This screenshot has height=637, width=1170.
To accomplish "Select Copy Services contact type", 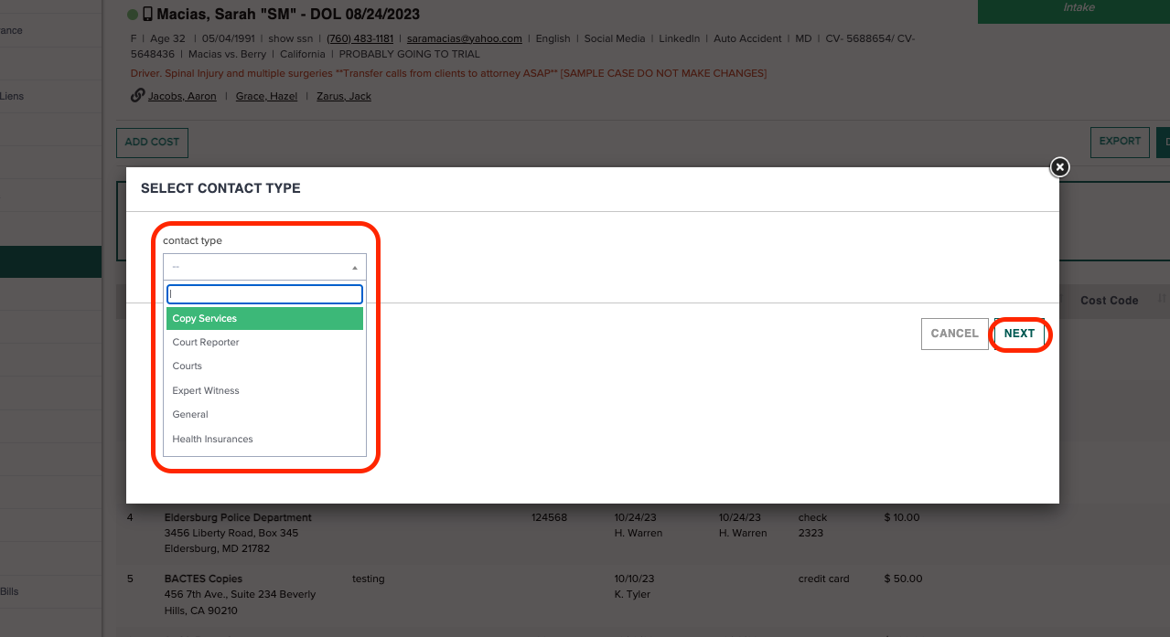I will pyautogui.click(x=265, y=318).
